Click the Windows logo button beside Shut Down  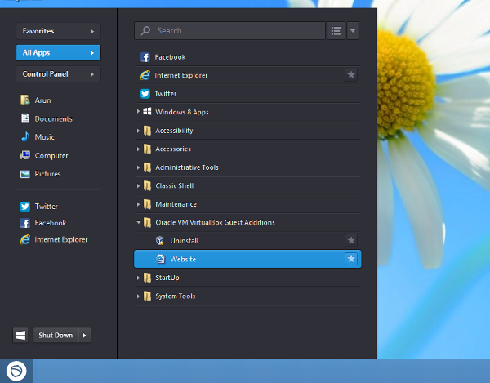pyautogui.click(x=20, y=335)
